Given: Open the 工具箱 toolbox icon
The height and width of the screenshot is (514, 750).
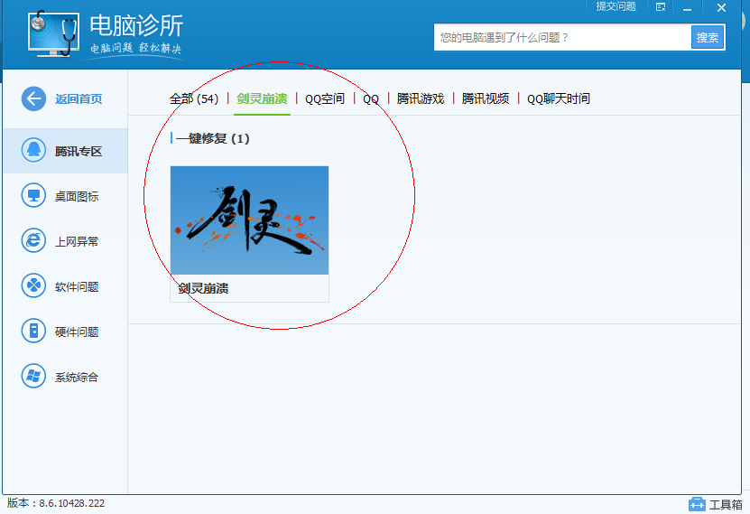Looking at the screenshot, I should coord(697,504).
